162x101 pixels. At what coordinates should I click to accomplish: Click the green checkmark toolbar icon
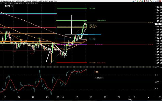(x=138, y=1)
